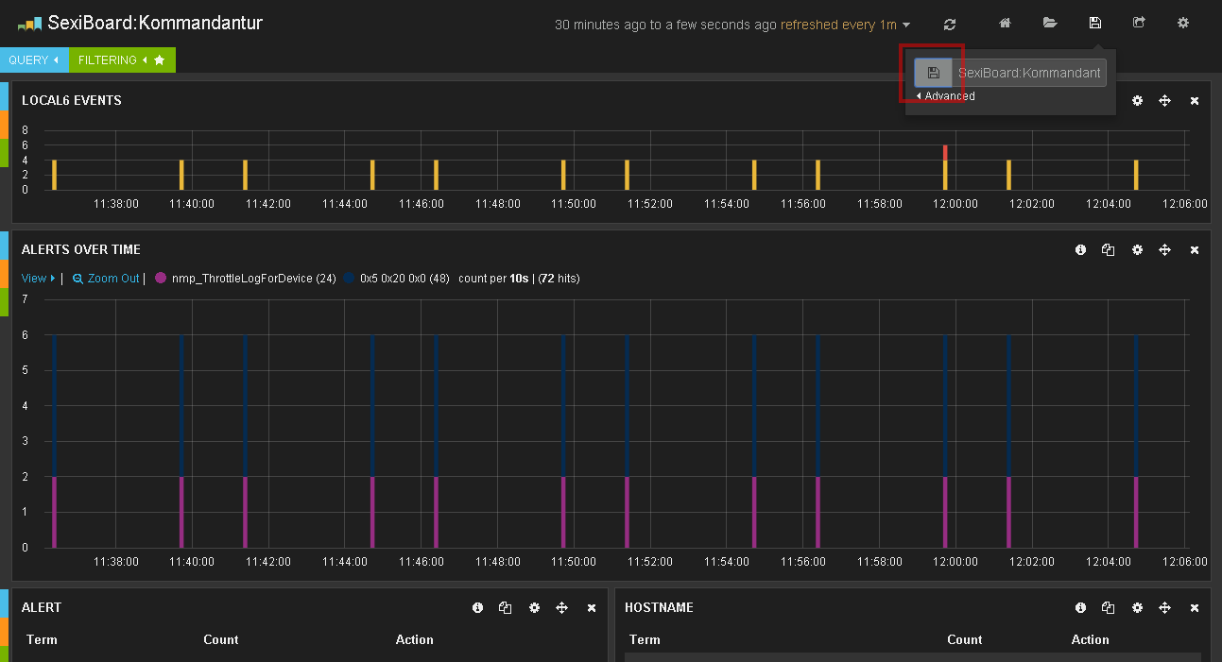The image size is (1222, 662).
Task: Click the save floppy icon in top bar
Action: click(x=1095, y=23)
